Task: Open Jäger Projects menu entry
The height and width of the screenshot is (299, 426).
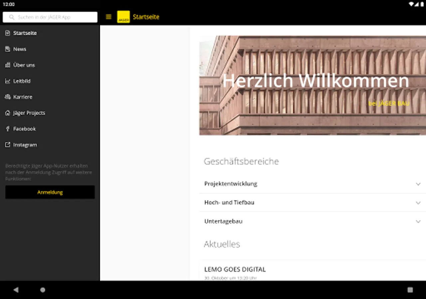Action: [x=50, y=113]
